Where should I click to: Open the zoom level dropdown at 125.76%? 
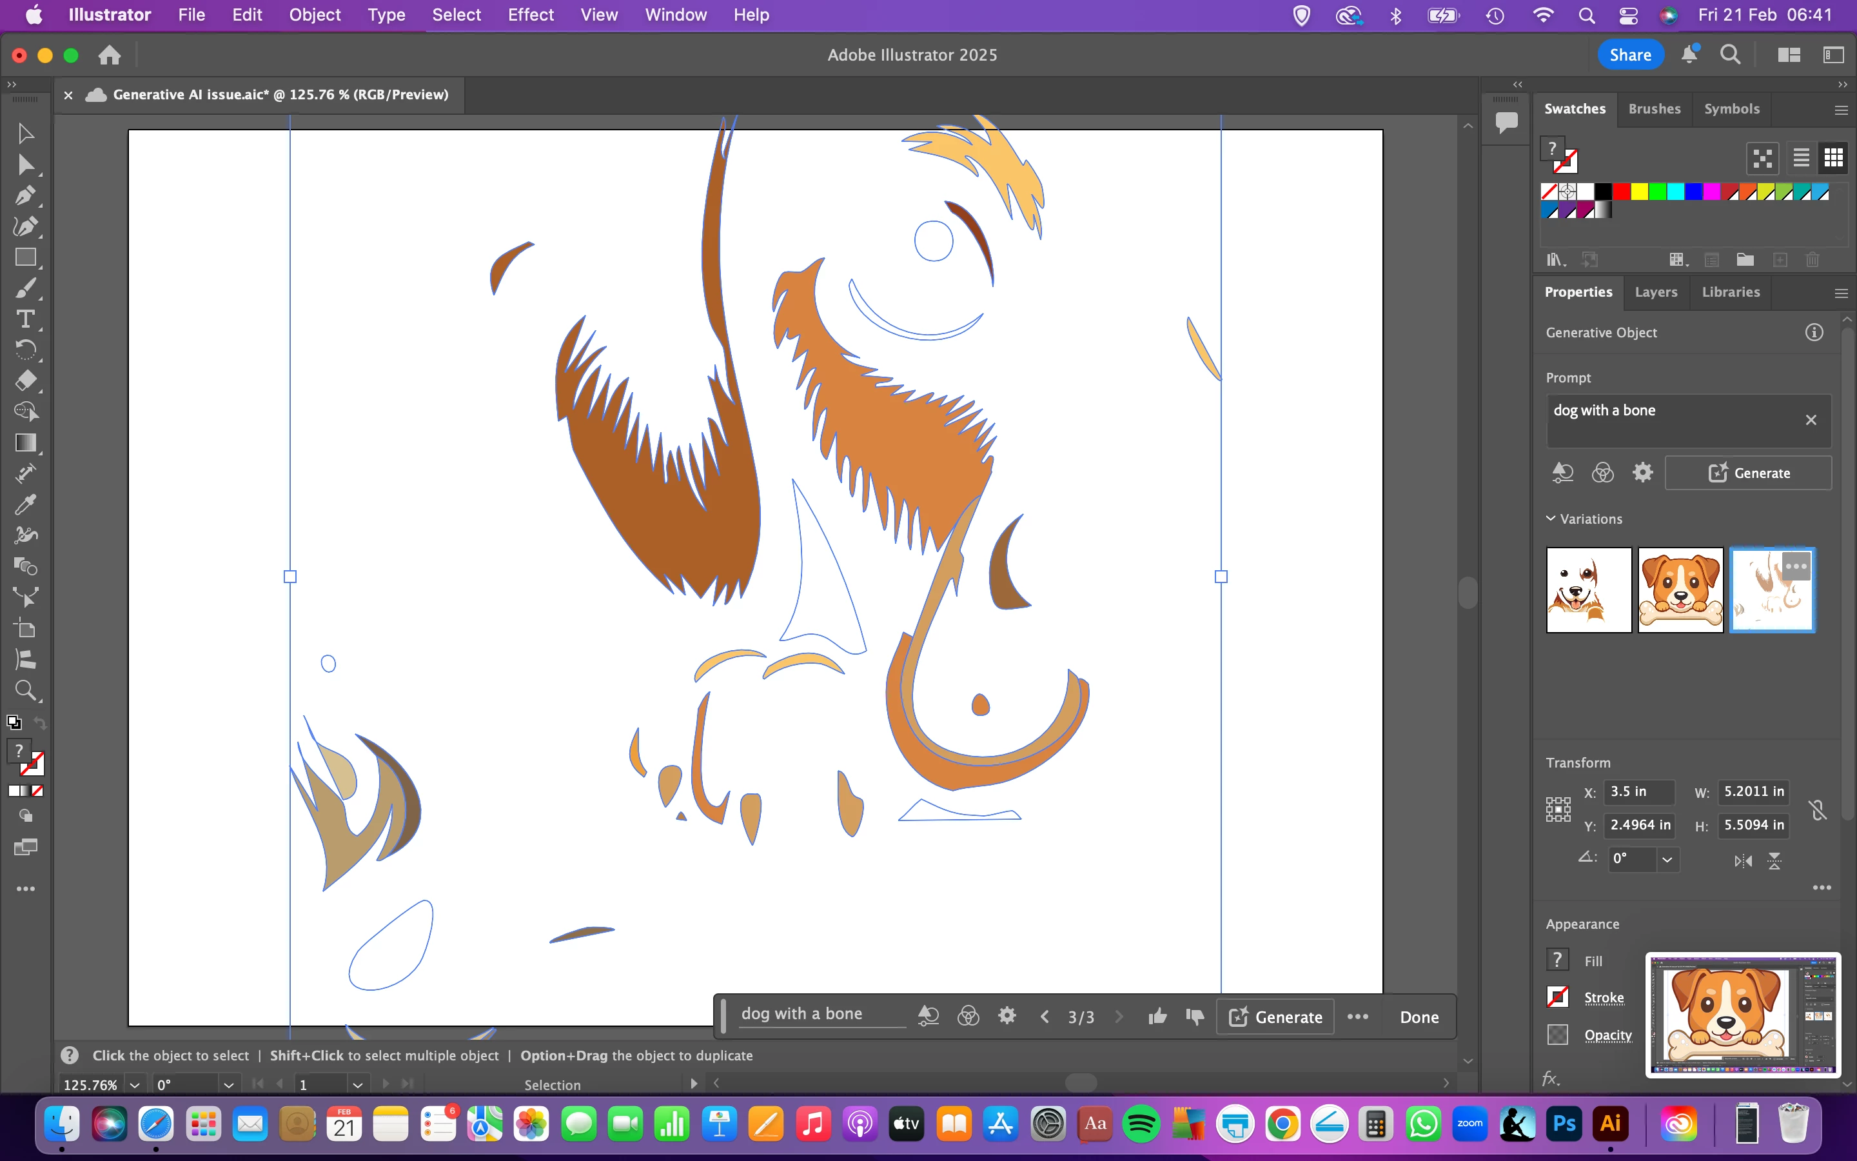[x=135, y=1084]
